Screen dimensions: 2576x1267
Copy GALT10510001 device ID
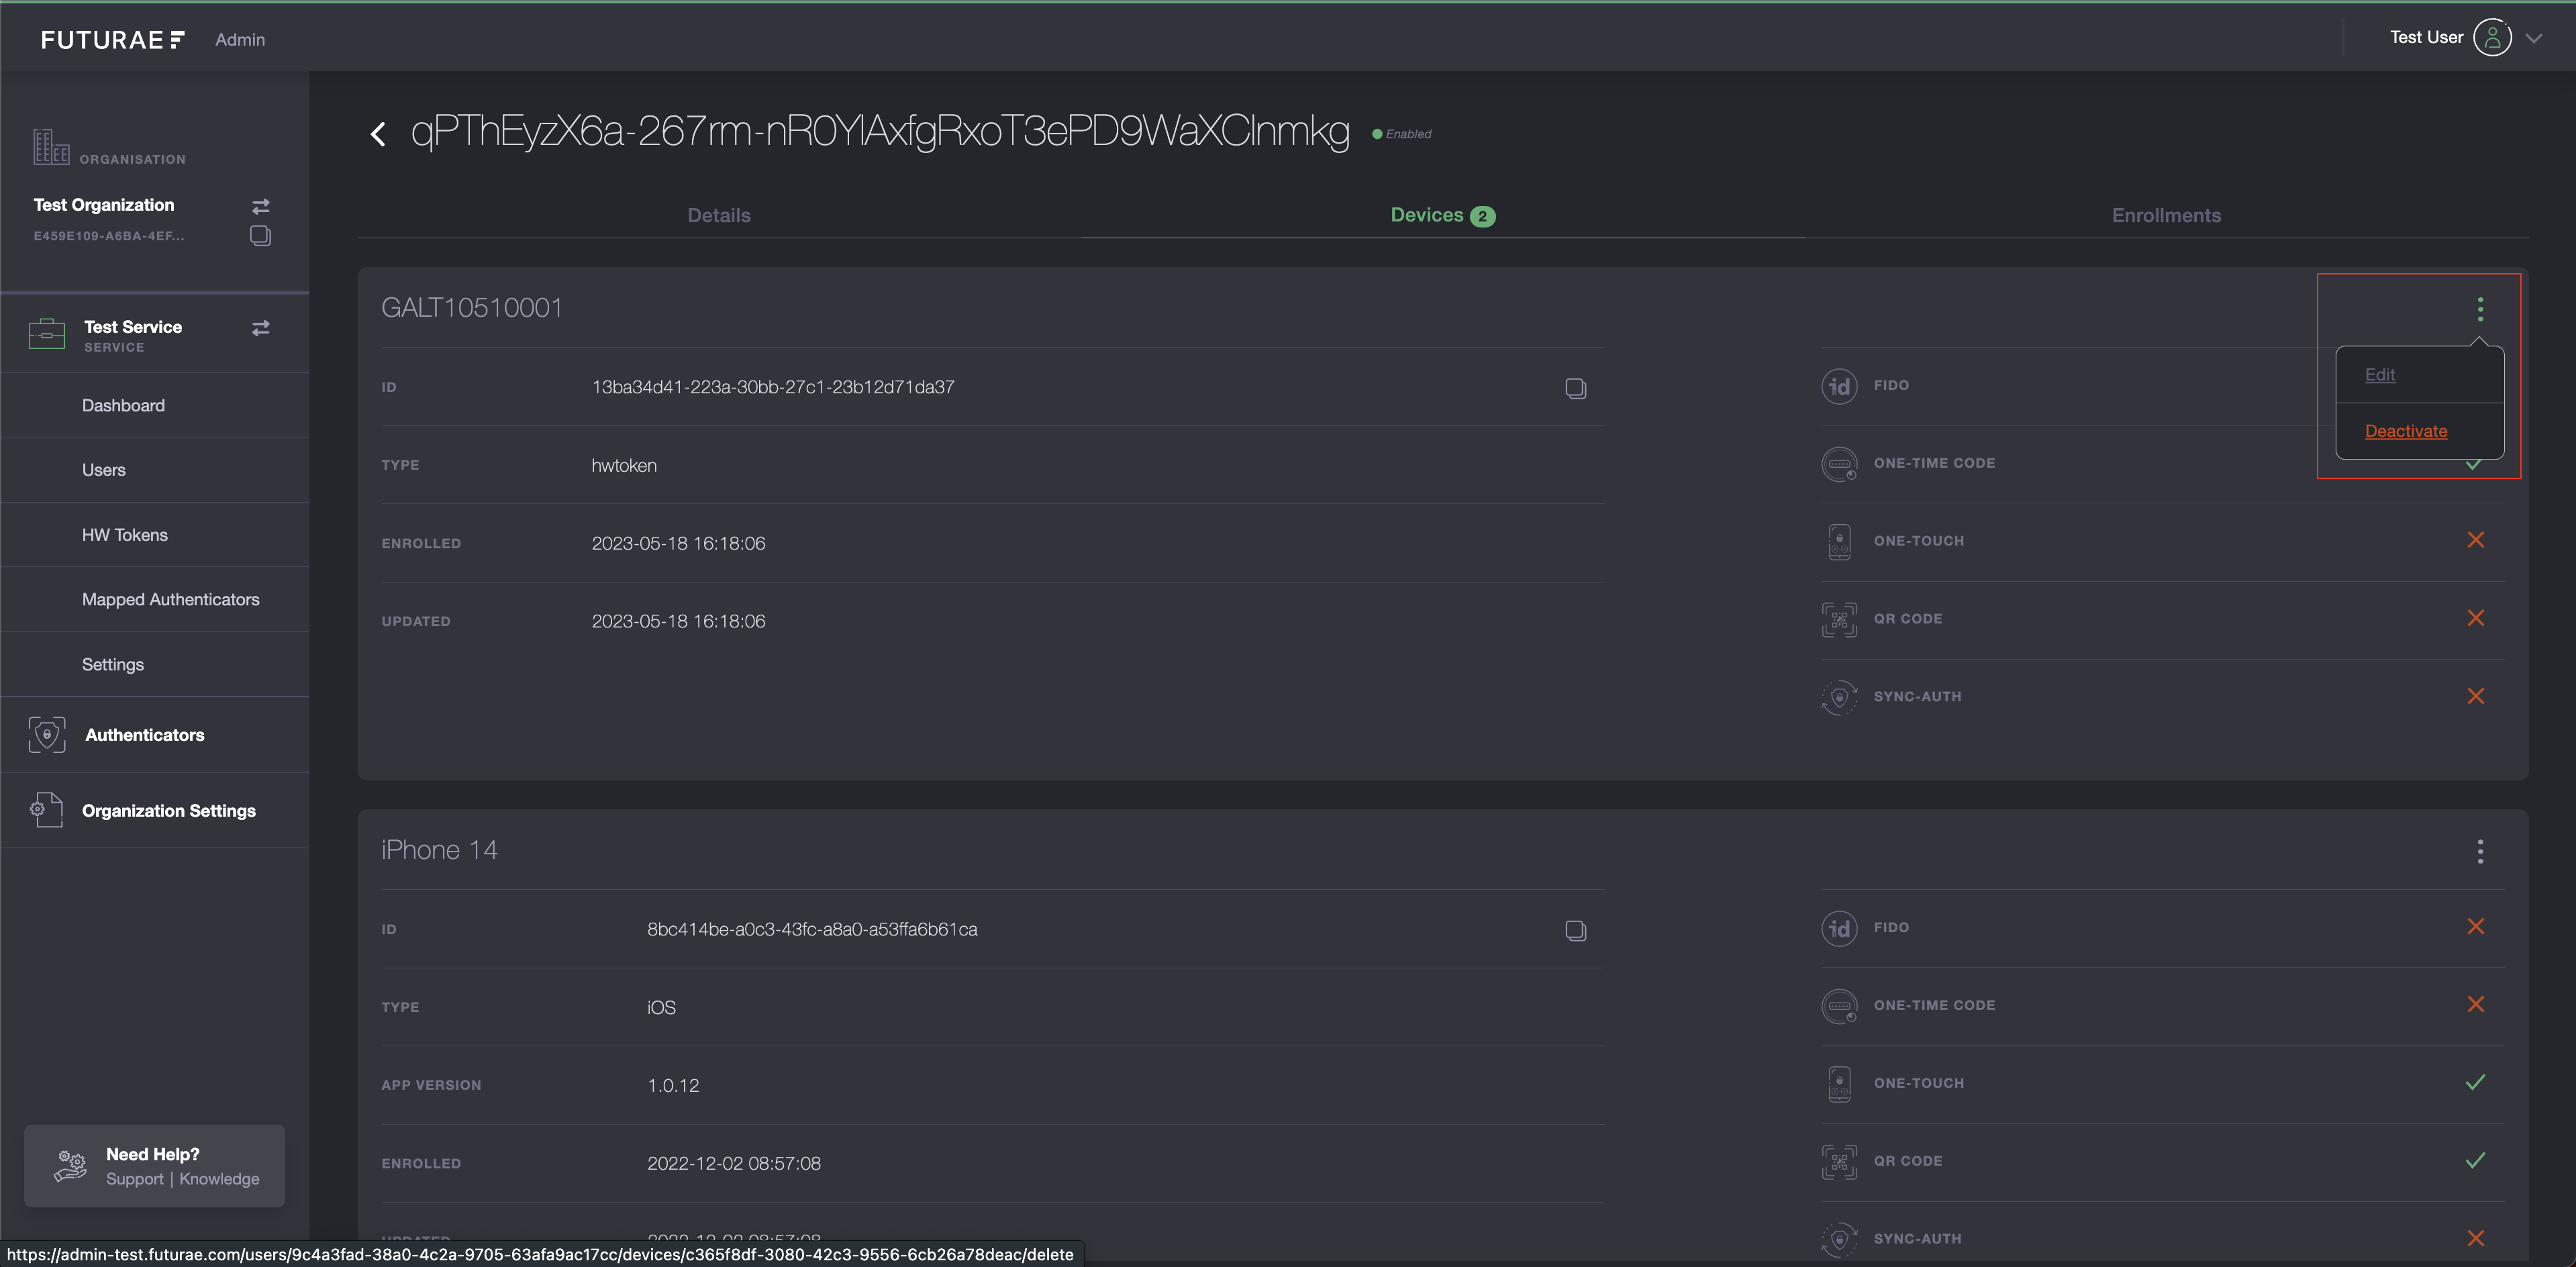pos(1576,388)
